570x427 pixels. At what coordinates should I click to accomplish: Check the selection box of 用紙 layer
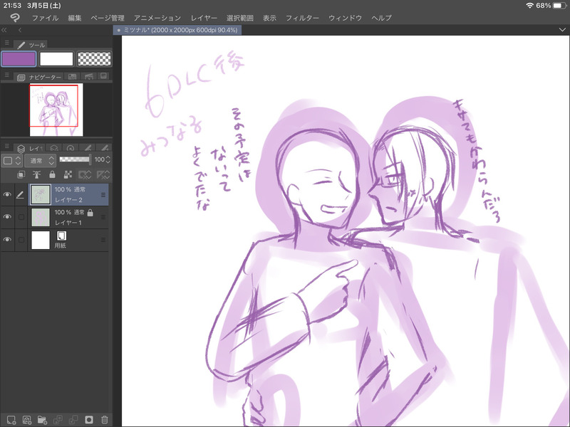click(21, 240)
